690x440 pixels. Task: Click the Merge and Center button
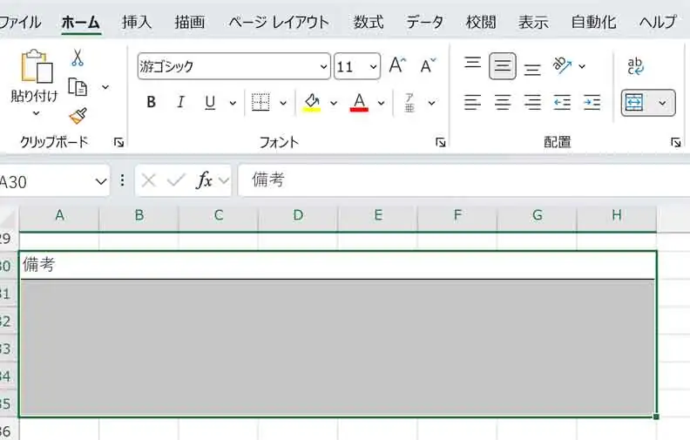click(x=635, y=103)
